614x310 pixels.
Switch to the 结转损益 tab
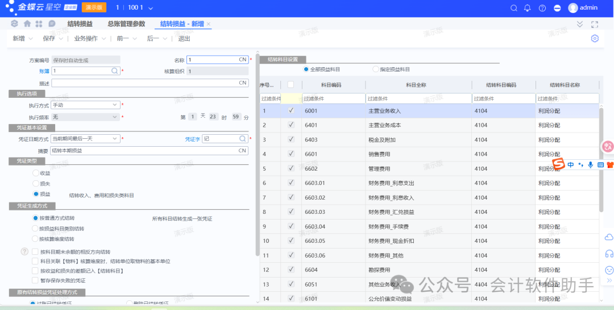80,24
